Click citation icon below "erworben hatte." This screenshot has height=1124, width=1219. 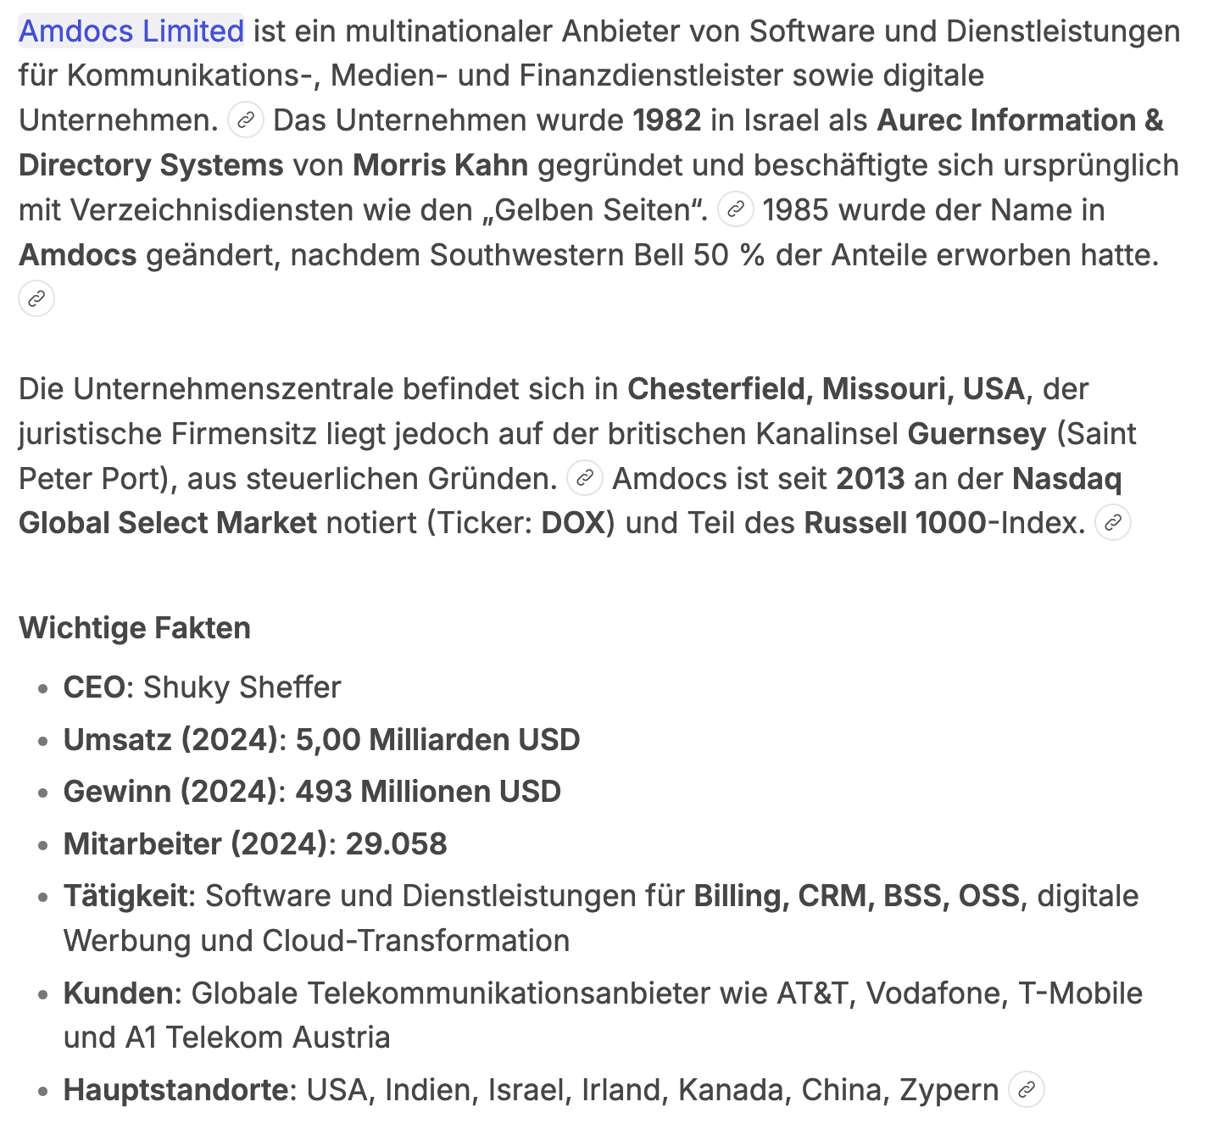tap(36, 299)
